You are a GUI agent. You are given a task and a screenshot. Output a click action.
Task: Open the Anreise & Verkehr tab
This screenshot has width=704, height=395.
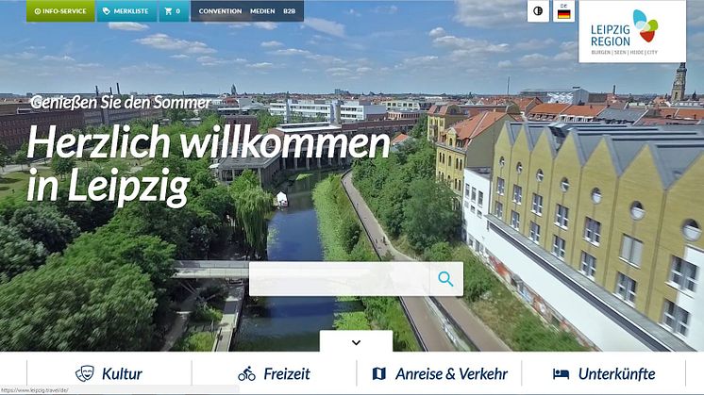click(x=439, y=373)
